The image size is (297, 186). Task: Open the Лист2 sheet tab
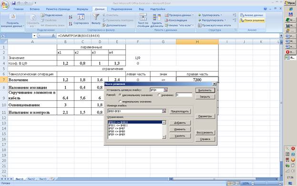pos(31,179)
